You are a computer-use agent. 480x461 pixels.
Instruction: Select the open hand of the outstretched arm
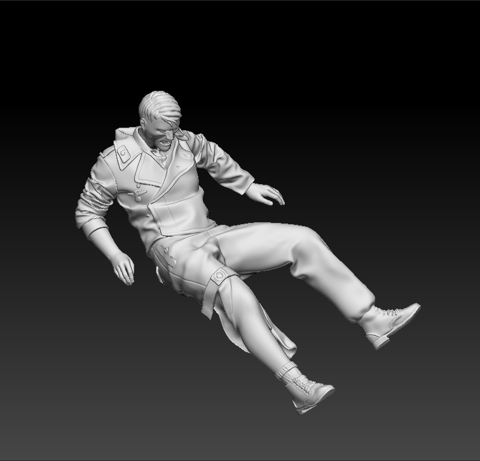[267, 192]
